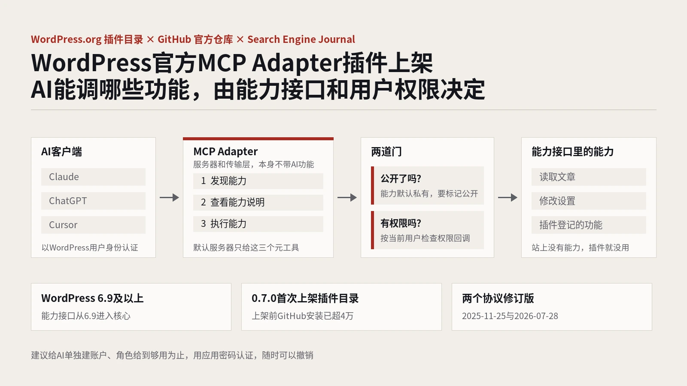
Task: Click the note '默认服务器只给这三个元工具'
Action: (246, 247)
